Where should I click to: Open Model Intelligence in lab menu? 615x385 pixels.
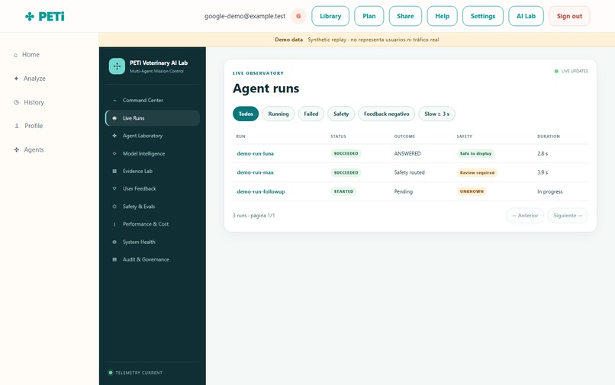tap(153, 153)
